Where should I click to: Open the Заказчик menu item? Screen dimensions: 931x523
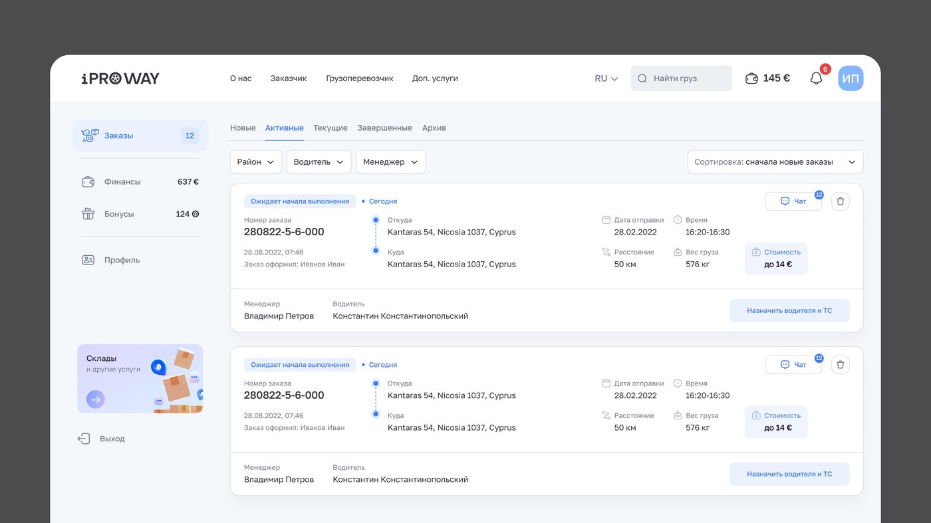pos(289,78)
